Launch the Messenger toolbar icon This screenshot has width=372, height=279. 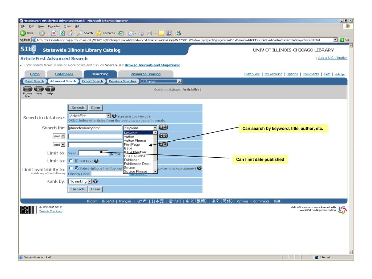click(x=178, y=33)
